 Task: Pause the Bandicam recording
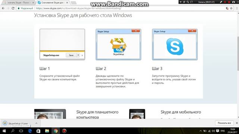(x=225, y=2)
